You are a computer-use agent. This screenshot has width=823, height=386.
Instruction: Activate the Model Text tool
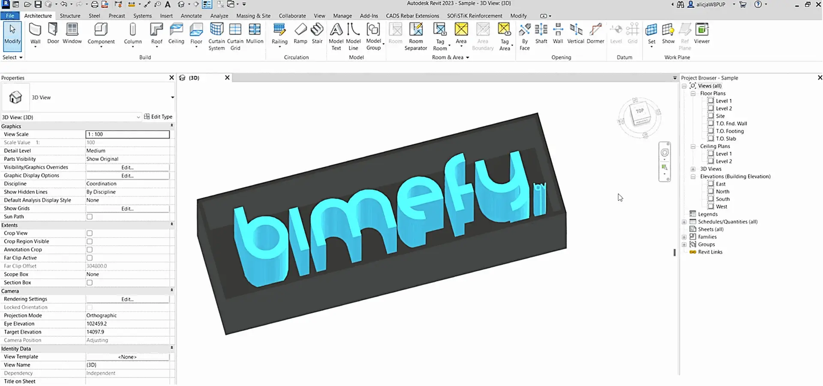click(336, 36)
